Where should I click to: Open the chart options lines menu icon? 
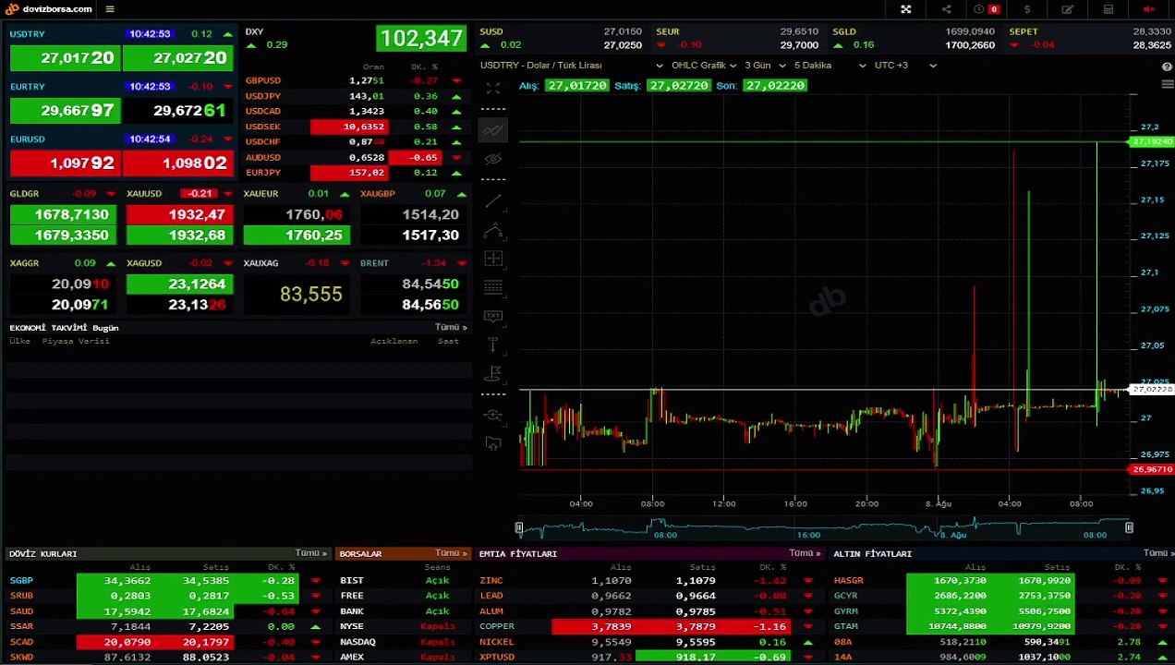pyautogui.click(x=1168, y=84)
